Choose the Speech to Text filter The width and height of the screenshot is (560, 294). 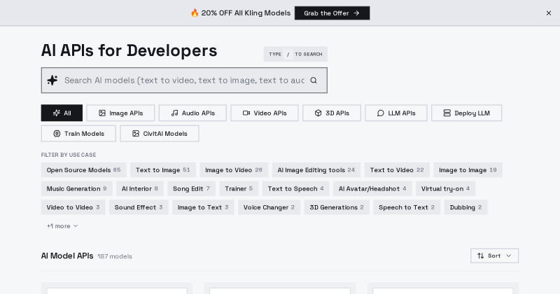click(407, 207)
